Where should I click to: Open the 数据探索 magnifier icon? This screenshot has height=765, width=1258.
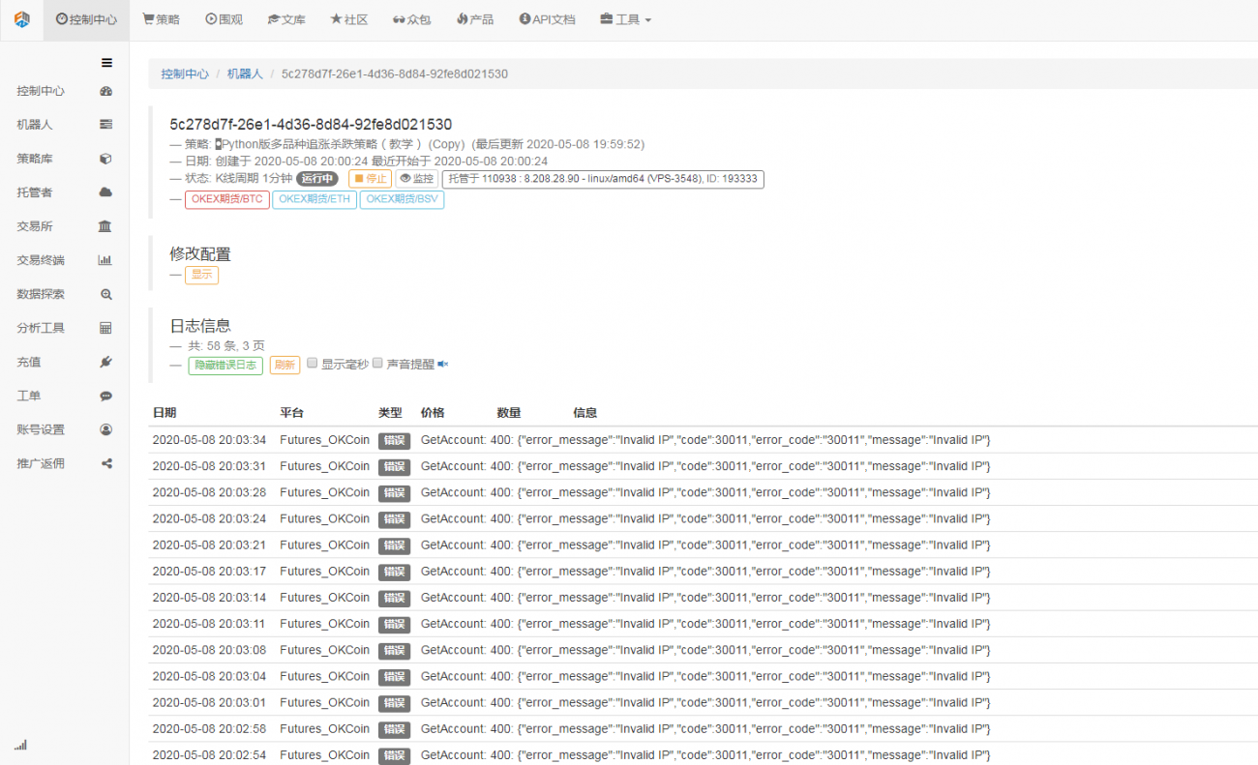point(106,293)
